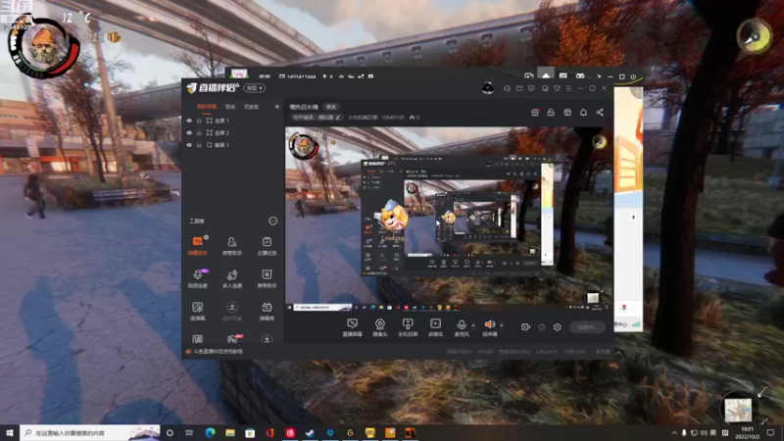This screenshot has height=441, width=784.
Task: Open the 多人连麦 multi-person co-stream tool
Action: click(x=232, y=278)
